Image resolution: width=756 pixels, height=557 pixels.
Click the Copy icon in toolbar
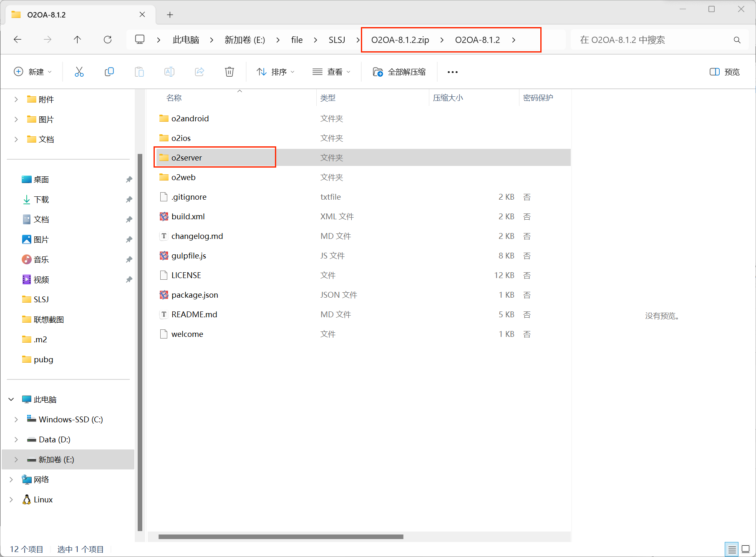click(109, 72)
